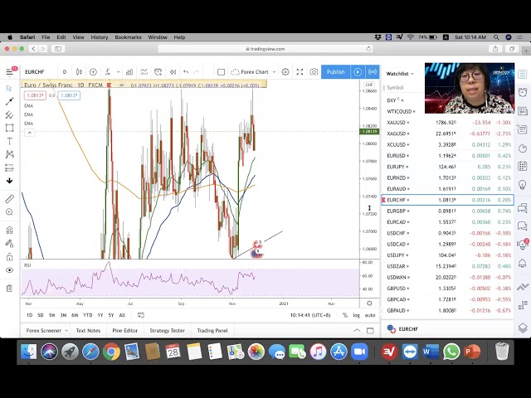Toggle log scale on price axis

(356, 315)
